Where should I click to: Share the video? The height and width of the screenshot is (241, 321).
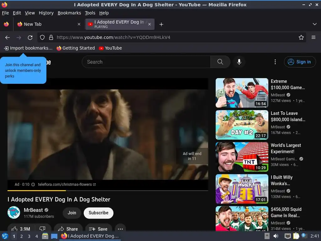[68, 229]
